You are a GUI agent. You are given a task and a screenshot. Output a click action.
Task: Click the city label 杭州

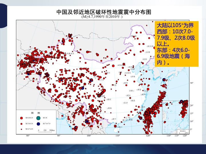click(144, 94)
